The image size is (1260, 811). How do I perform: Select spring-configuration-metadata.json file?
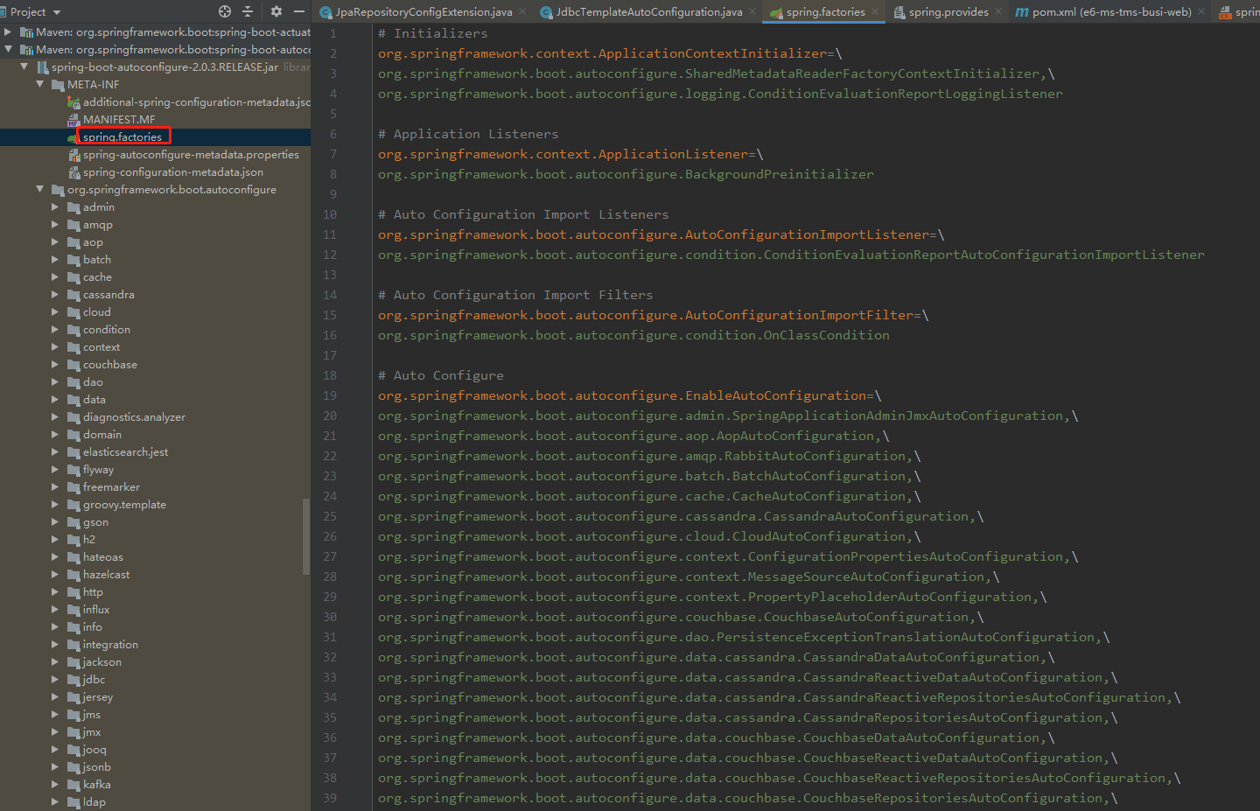[x=172, y=172]
